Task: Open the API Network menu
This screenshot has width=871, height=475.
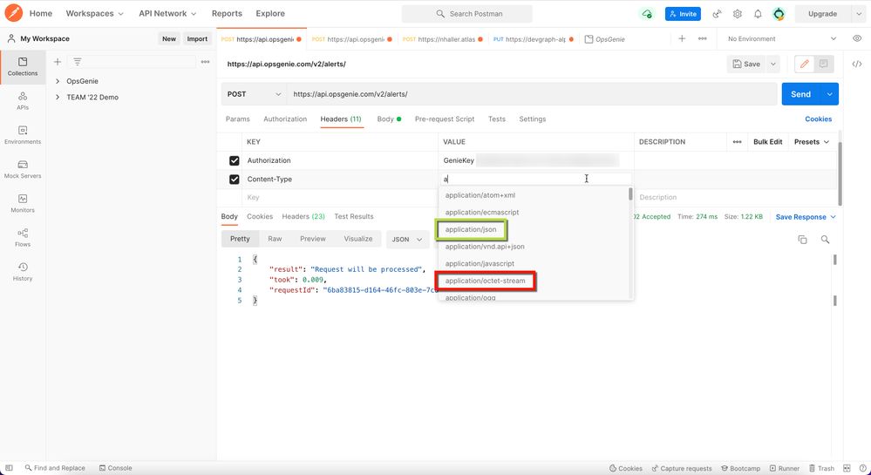Action: [167, 13]
